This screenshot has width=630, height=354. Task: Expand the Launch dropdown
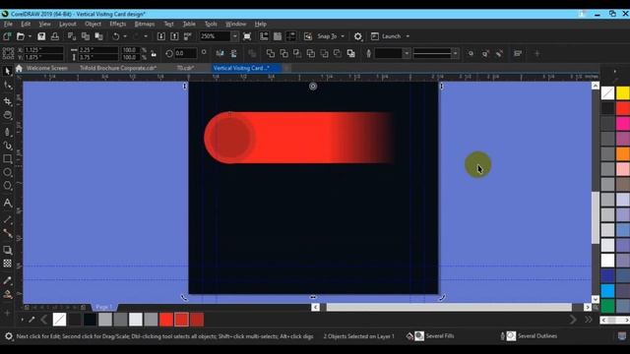coord(408,36)
